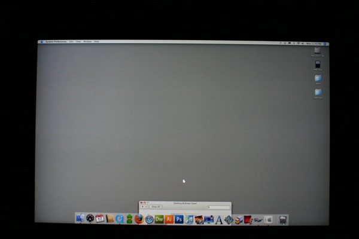This screenshot has height=239, width=359.
Task: Launch Font Book (letter A) in Dock
Action: 219,220
